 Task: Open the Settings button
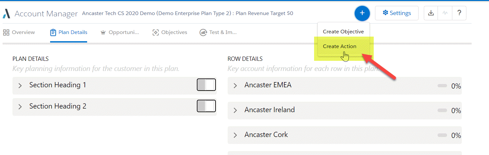(397, 13)
